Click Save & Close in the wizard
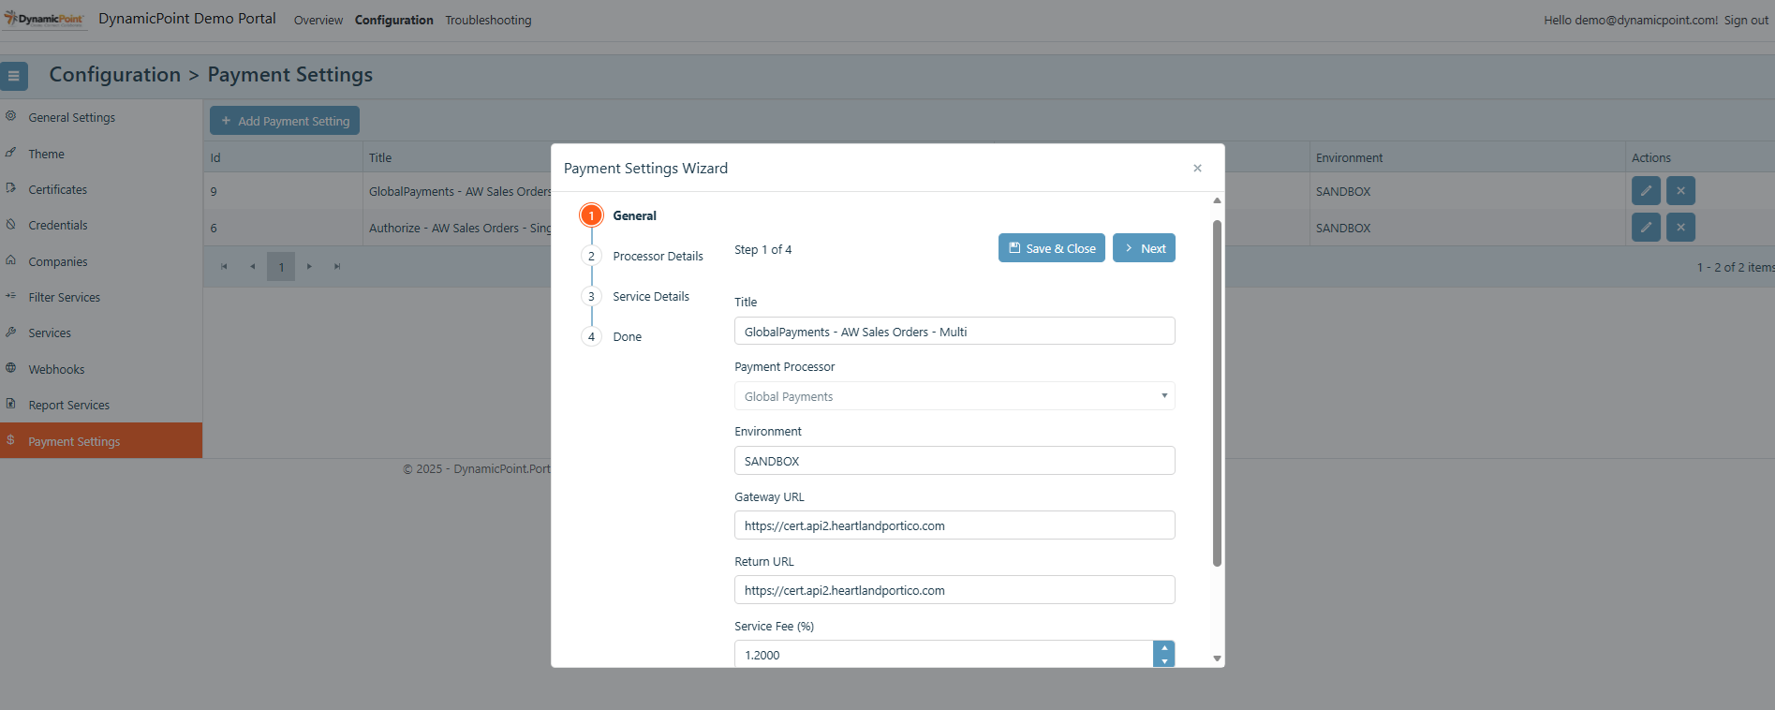 coord(1052,248)
